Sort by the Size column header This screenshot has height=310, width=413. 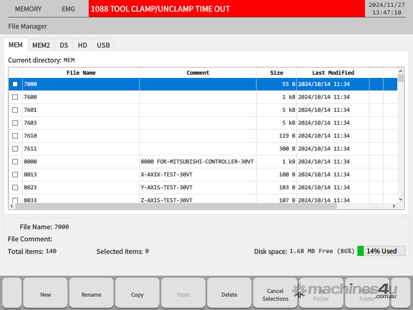(x=276, y=73)
